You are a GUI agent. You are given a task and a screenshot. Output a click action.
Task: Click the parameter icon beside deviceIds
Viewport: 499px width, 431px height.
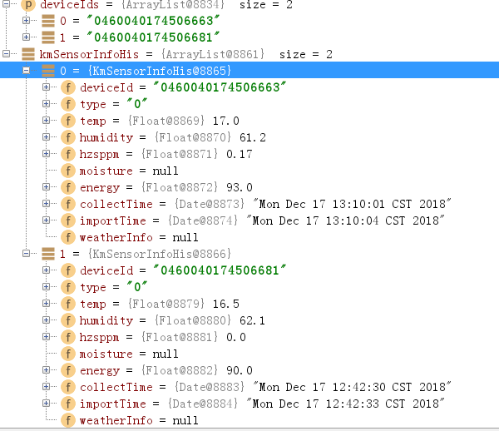(x=28, y=4)
